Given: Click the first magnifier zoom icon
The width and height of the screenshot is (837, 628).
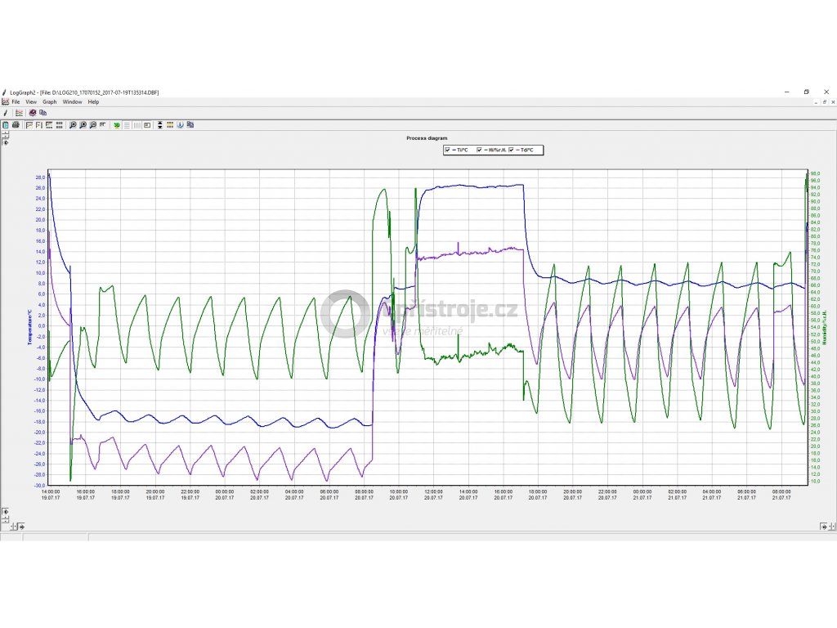Looking at the screenshot, I should (x=73, y=125).
